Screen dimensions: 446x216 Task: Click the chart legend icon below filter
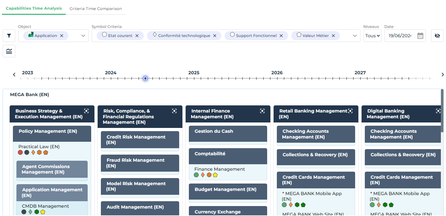tap(9, 51)
